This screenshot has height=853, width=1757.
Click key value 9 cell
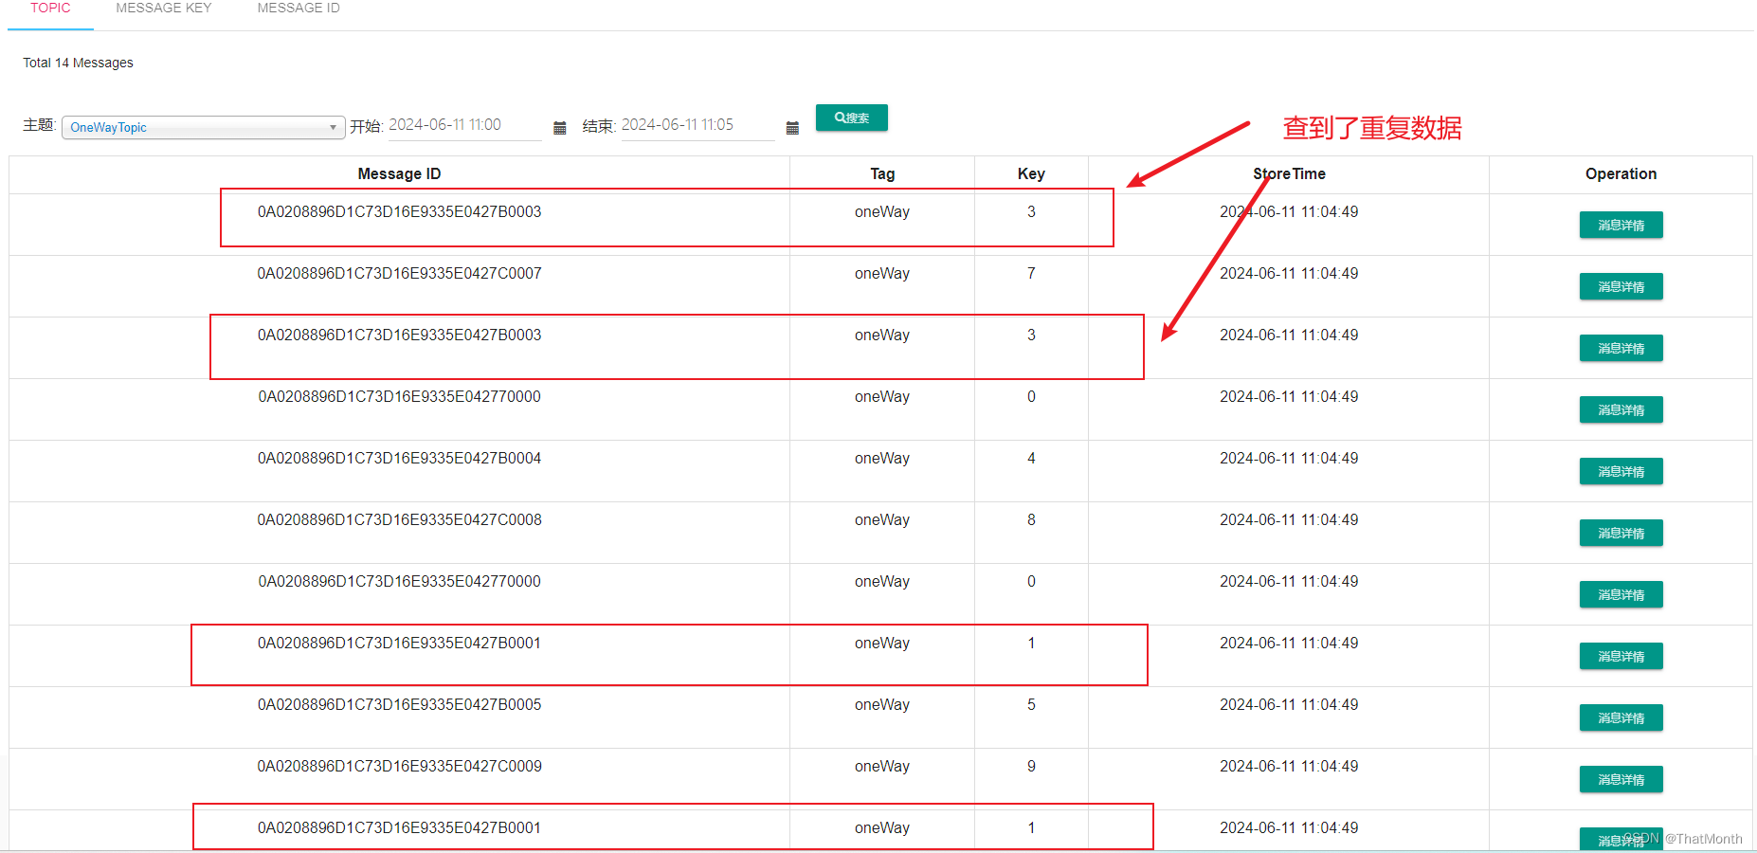(x=1031, y=767)
